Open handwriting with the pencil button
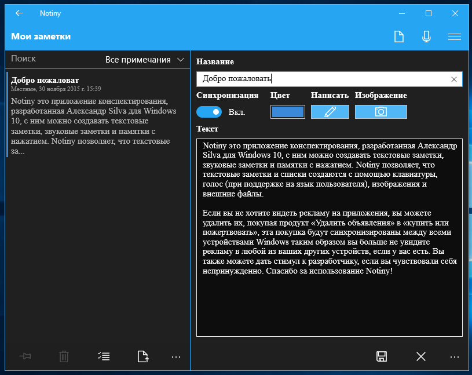This screenshot has width=472, height=375. point(330,112)
